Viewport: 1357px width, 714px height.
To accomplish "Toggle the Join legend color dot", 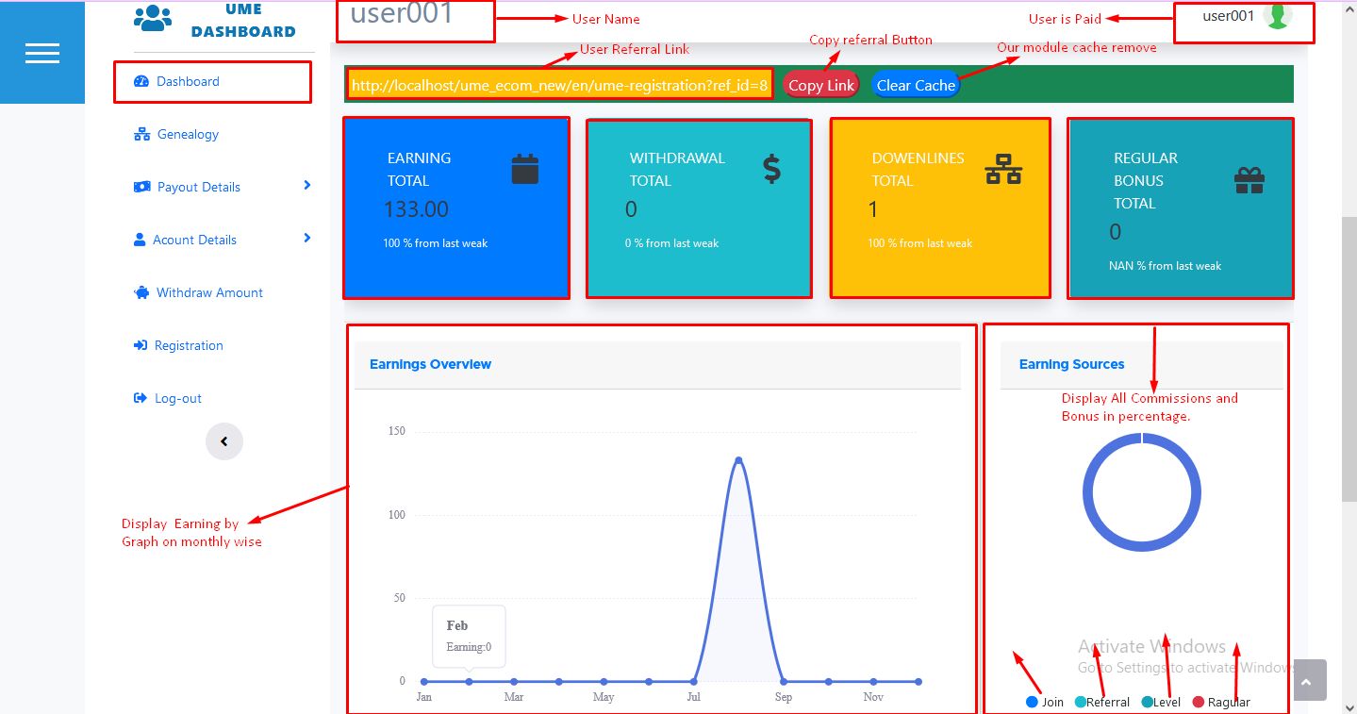I will [x=1032, y=702].
